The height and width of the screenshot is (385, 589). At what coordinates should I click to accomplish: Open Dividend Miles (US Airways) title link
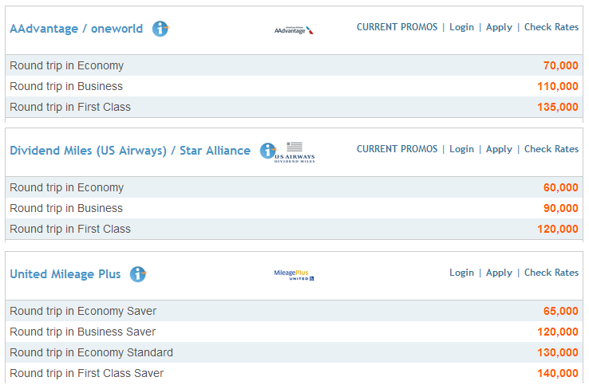click(x=129, y=151)
